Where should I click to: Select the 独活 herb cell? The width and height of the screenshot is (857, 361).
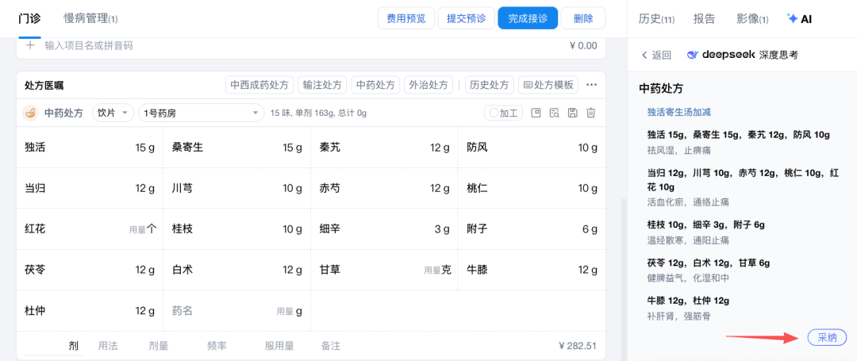(90, 148)
